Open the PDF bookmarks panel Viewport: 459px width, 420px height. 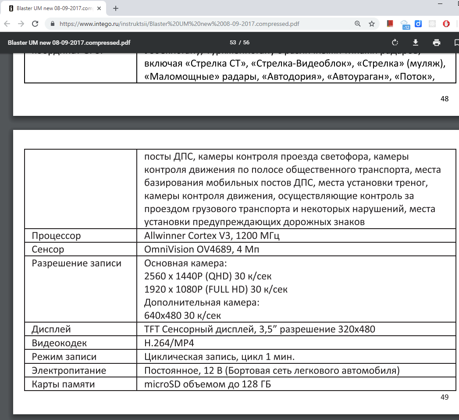point(456,43)
